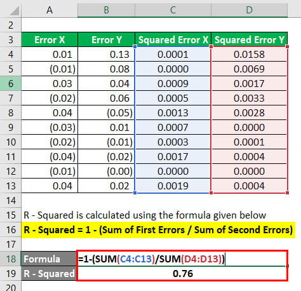
Task: Click Squared Error Y cell in row 9
Action: click(x=249, y=127)
